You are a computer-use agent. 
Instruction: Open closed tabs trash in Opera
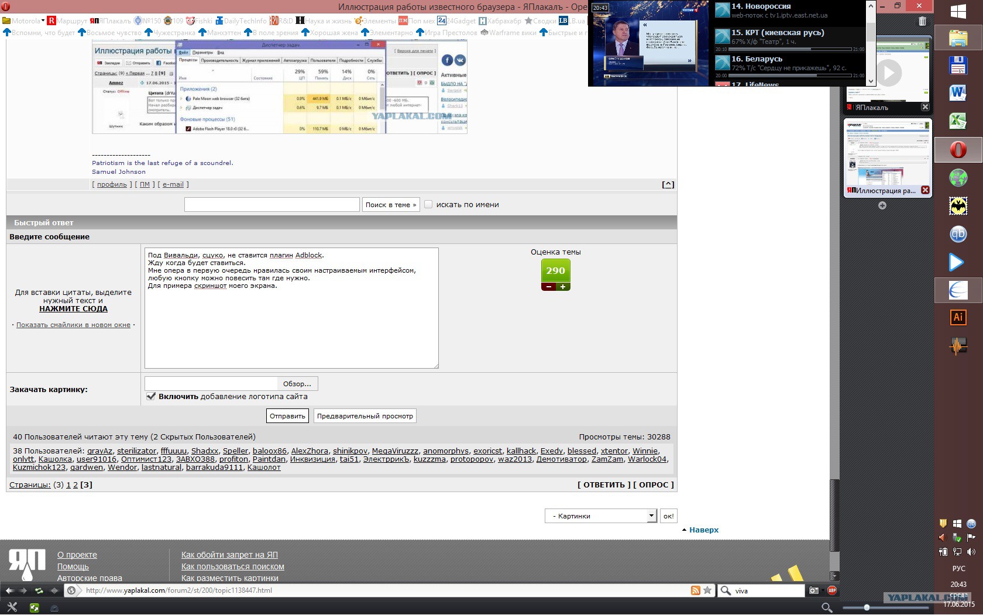tap(923, 21)
